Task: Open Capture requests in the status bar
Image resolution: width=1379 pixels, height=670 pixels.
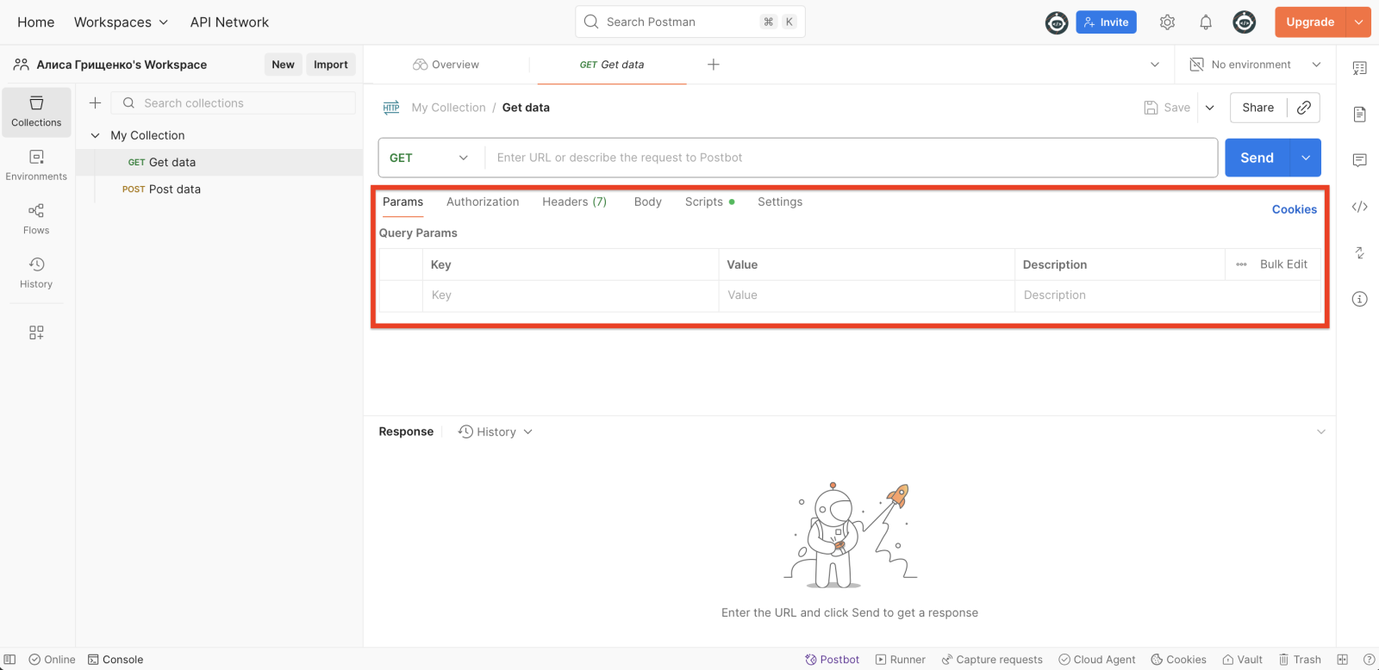Action: (x=992, y=660)
